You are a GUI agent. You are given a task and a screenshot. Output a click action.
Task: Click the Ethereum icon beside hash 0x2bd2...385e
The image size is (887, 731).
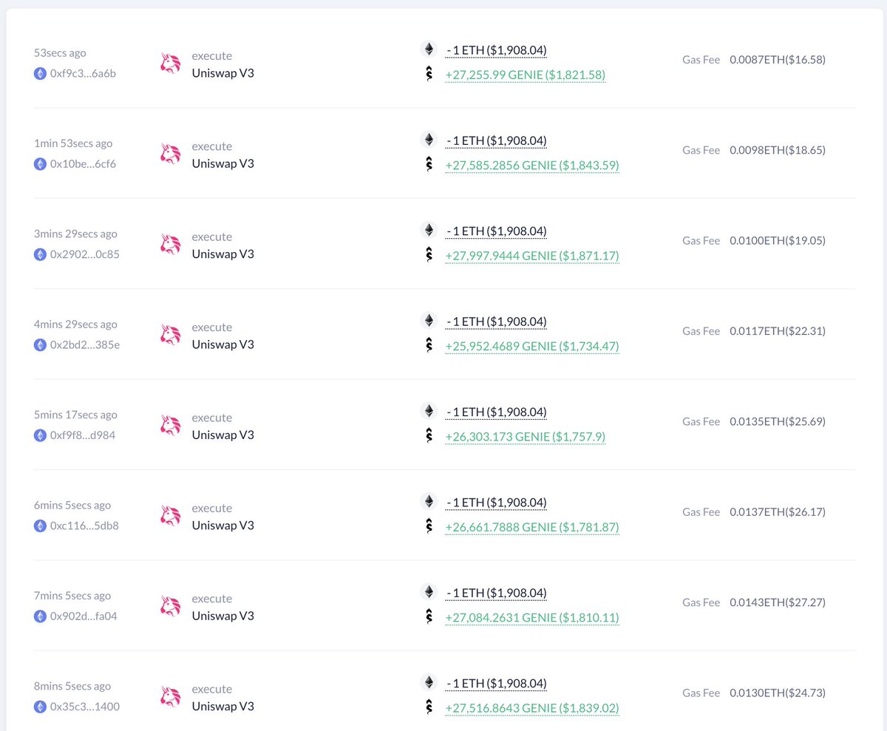[40, 345]
